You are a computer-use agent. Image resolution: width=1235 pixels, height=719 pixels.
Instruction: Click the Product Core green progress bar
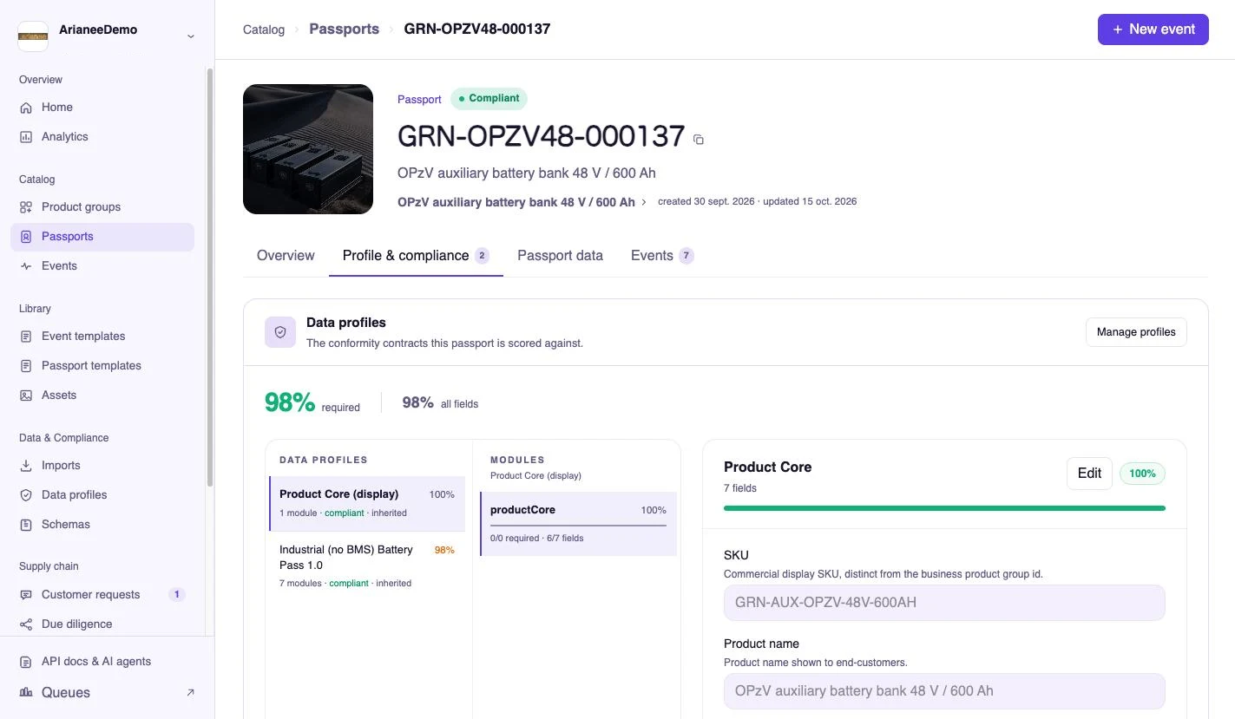pos(944,508)
